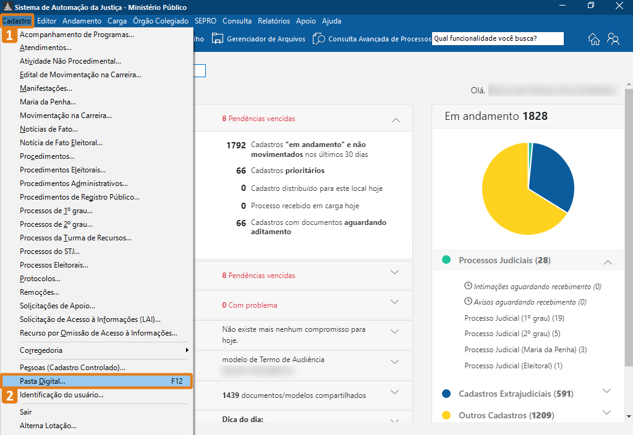Expand the Com problema panel
The width and height of the screenshot is (633, 435).
click(396, 302)
